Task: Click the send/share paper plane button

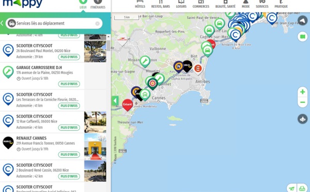Action: tap(291, 188)
